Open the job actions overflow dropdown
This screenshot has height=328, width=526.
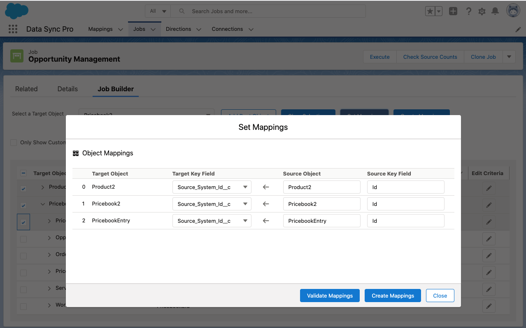510,57
